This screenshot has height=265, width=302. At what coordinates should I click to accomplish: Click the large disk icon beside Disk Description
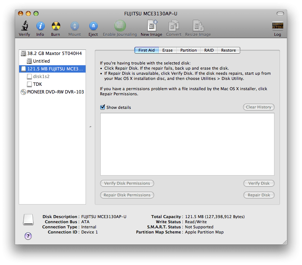point(28,220)
